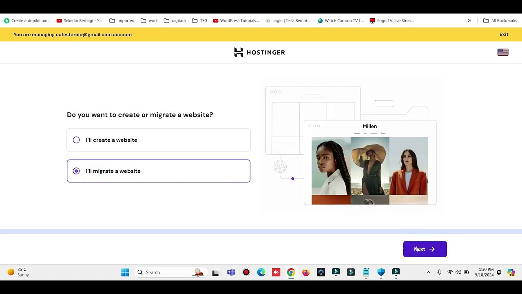Viewport: 522px width, 294px height.
Task: Open the blue security shield taskbar icon
Action: coord(381,272)
